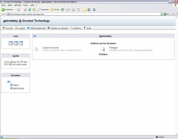Open the ottest folder in Dossiers
Viewport: 178px width, 139px height.
(x=14, y=85)
